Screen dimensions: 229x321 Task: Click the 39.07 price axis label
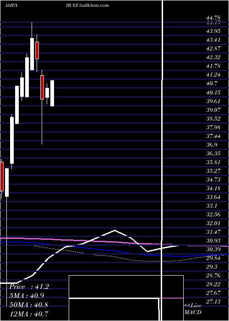tap(213, 110)
